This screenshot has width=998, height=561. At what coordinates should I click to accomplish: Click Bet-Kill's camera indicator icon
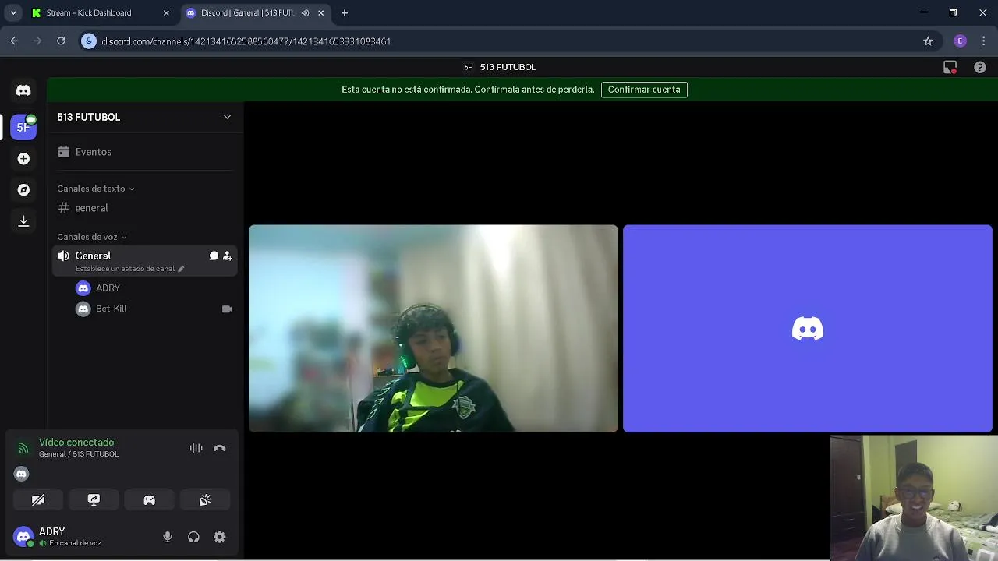click(227, 309)
